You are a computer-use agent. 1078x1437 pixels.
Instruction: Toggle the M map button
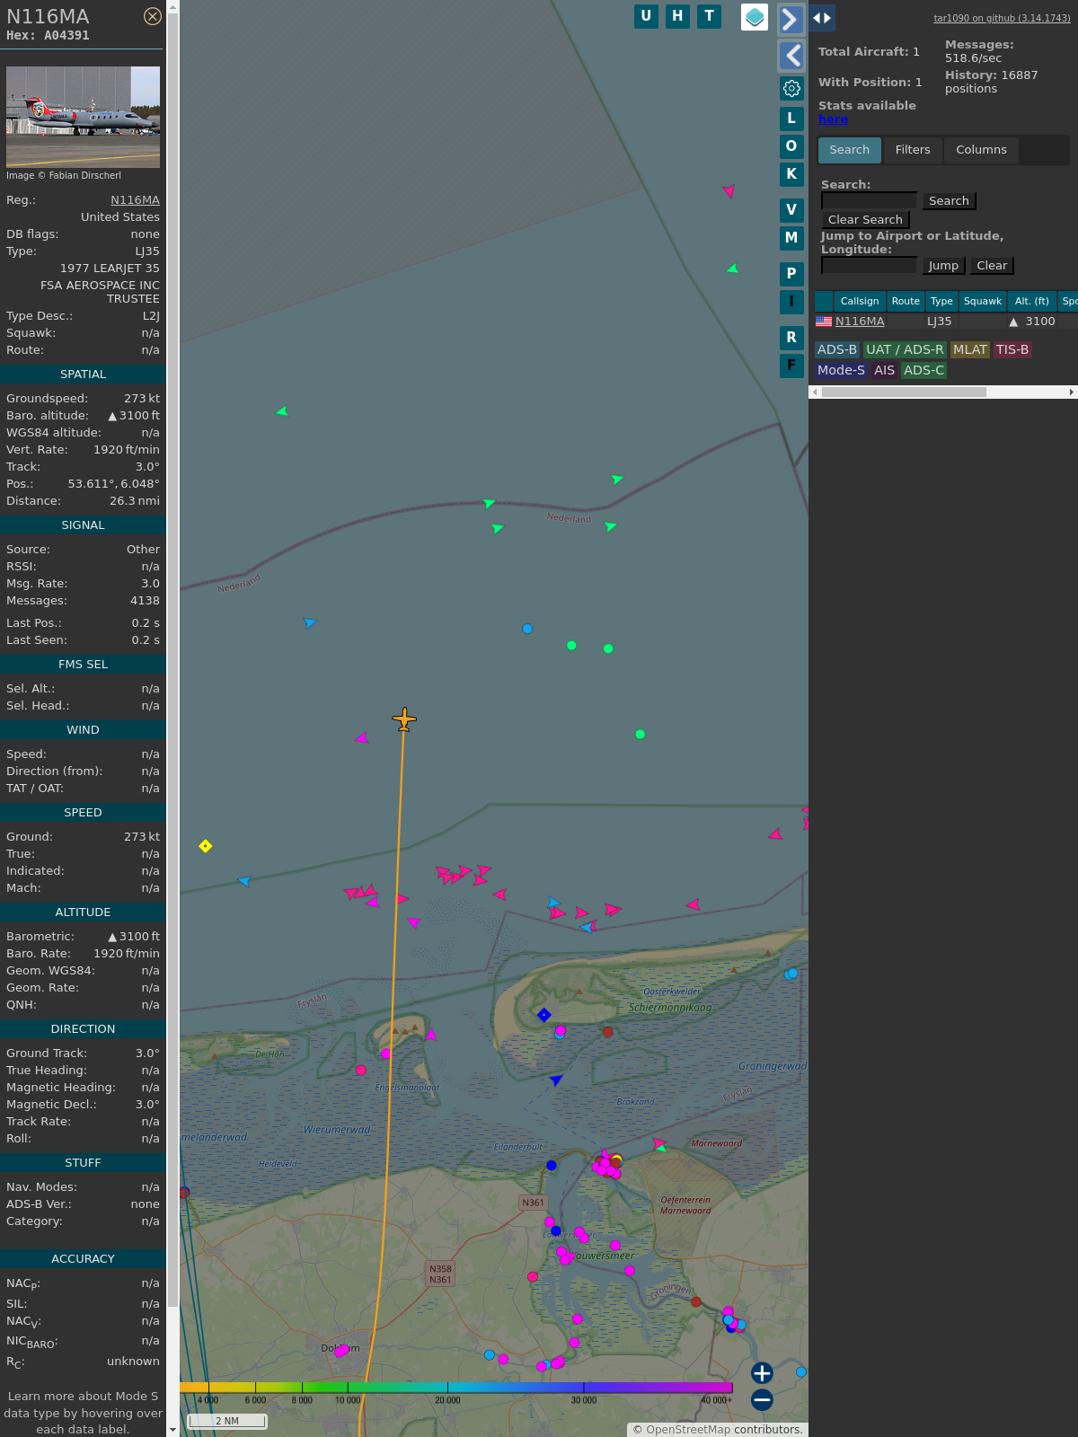point(791,238)
